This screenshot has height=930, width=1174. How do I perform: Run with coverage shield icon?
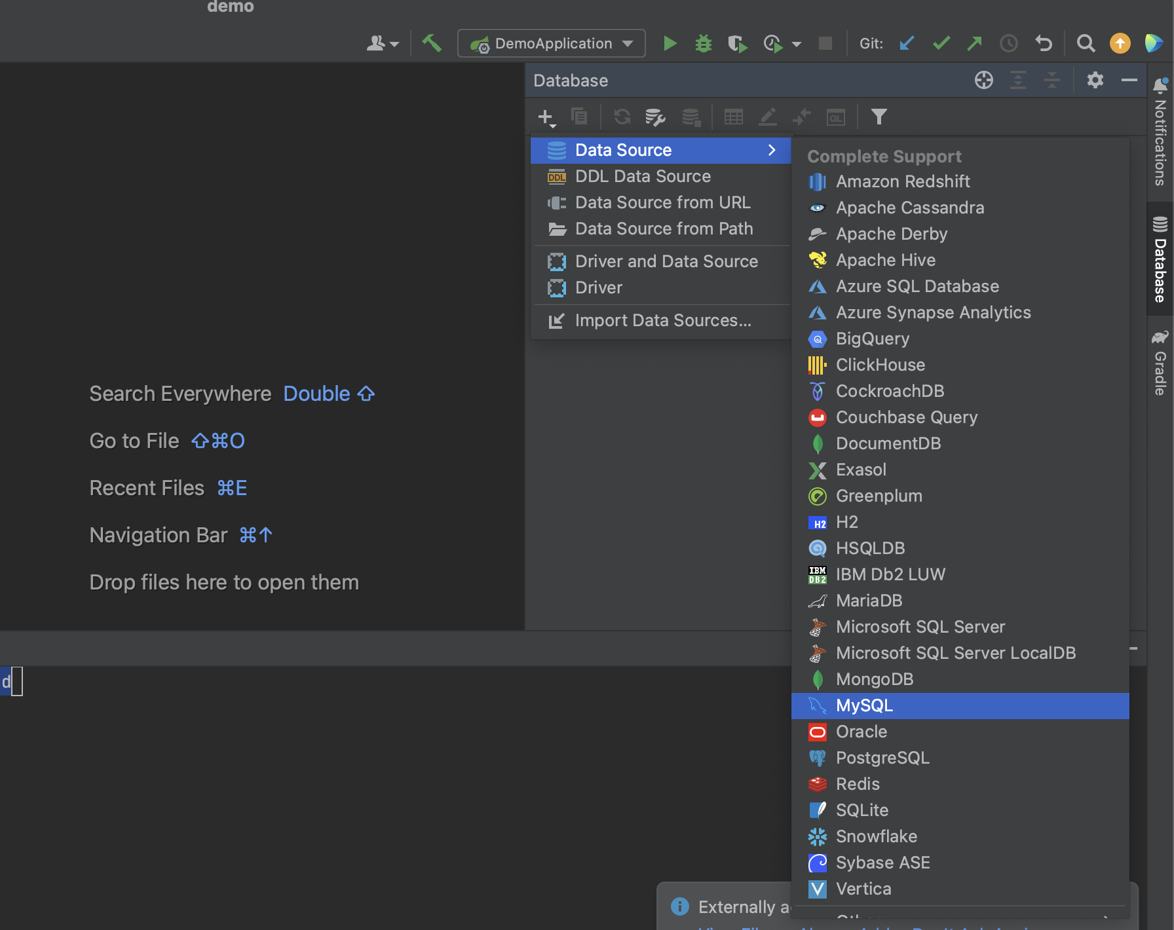738,43
